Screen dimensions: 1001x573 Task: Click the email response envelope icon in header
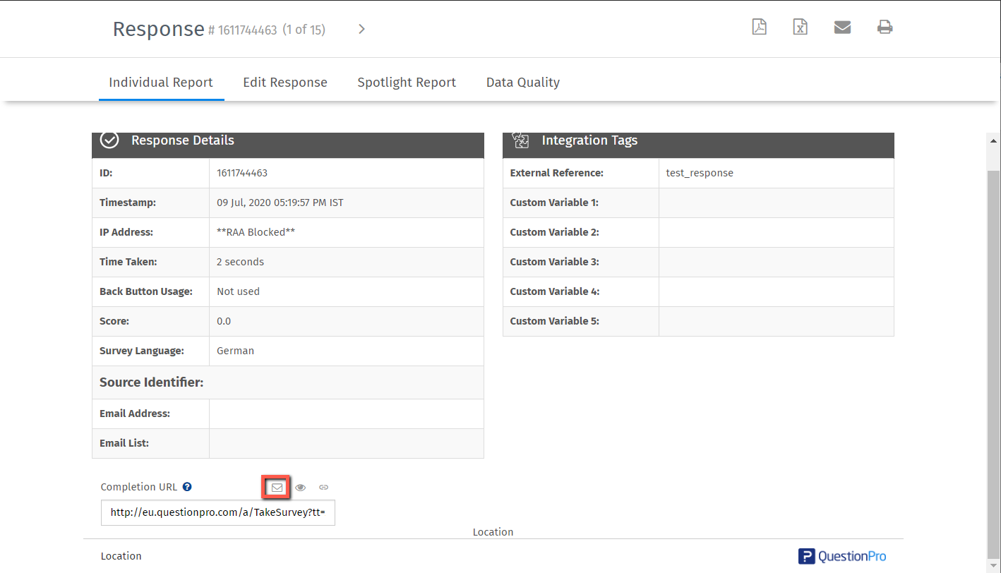click(x=842, y=28)
